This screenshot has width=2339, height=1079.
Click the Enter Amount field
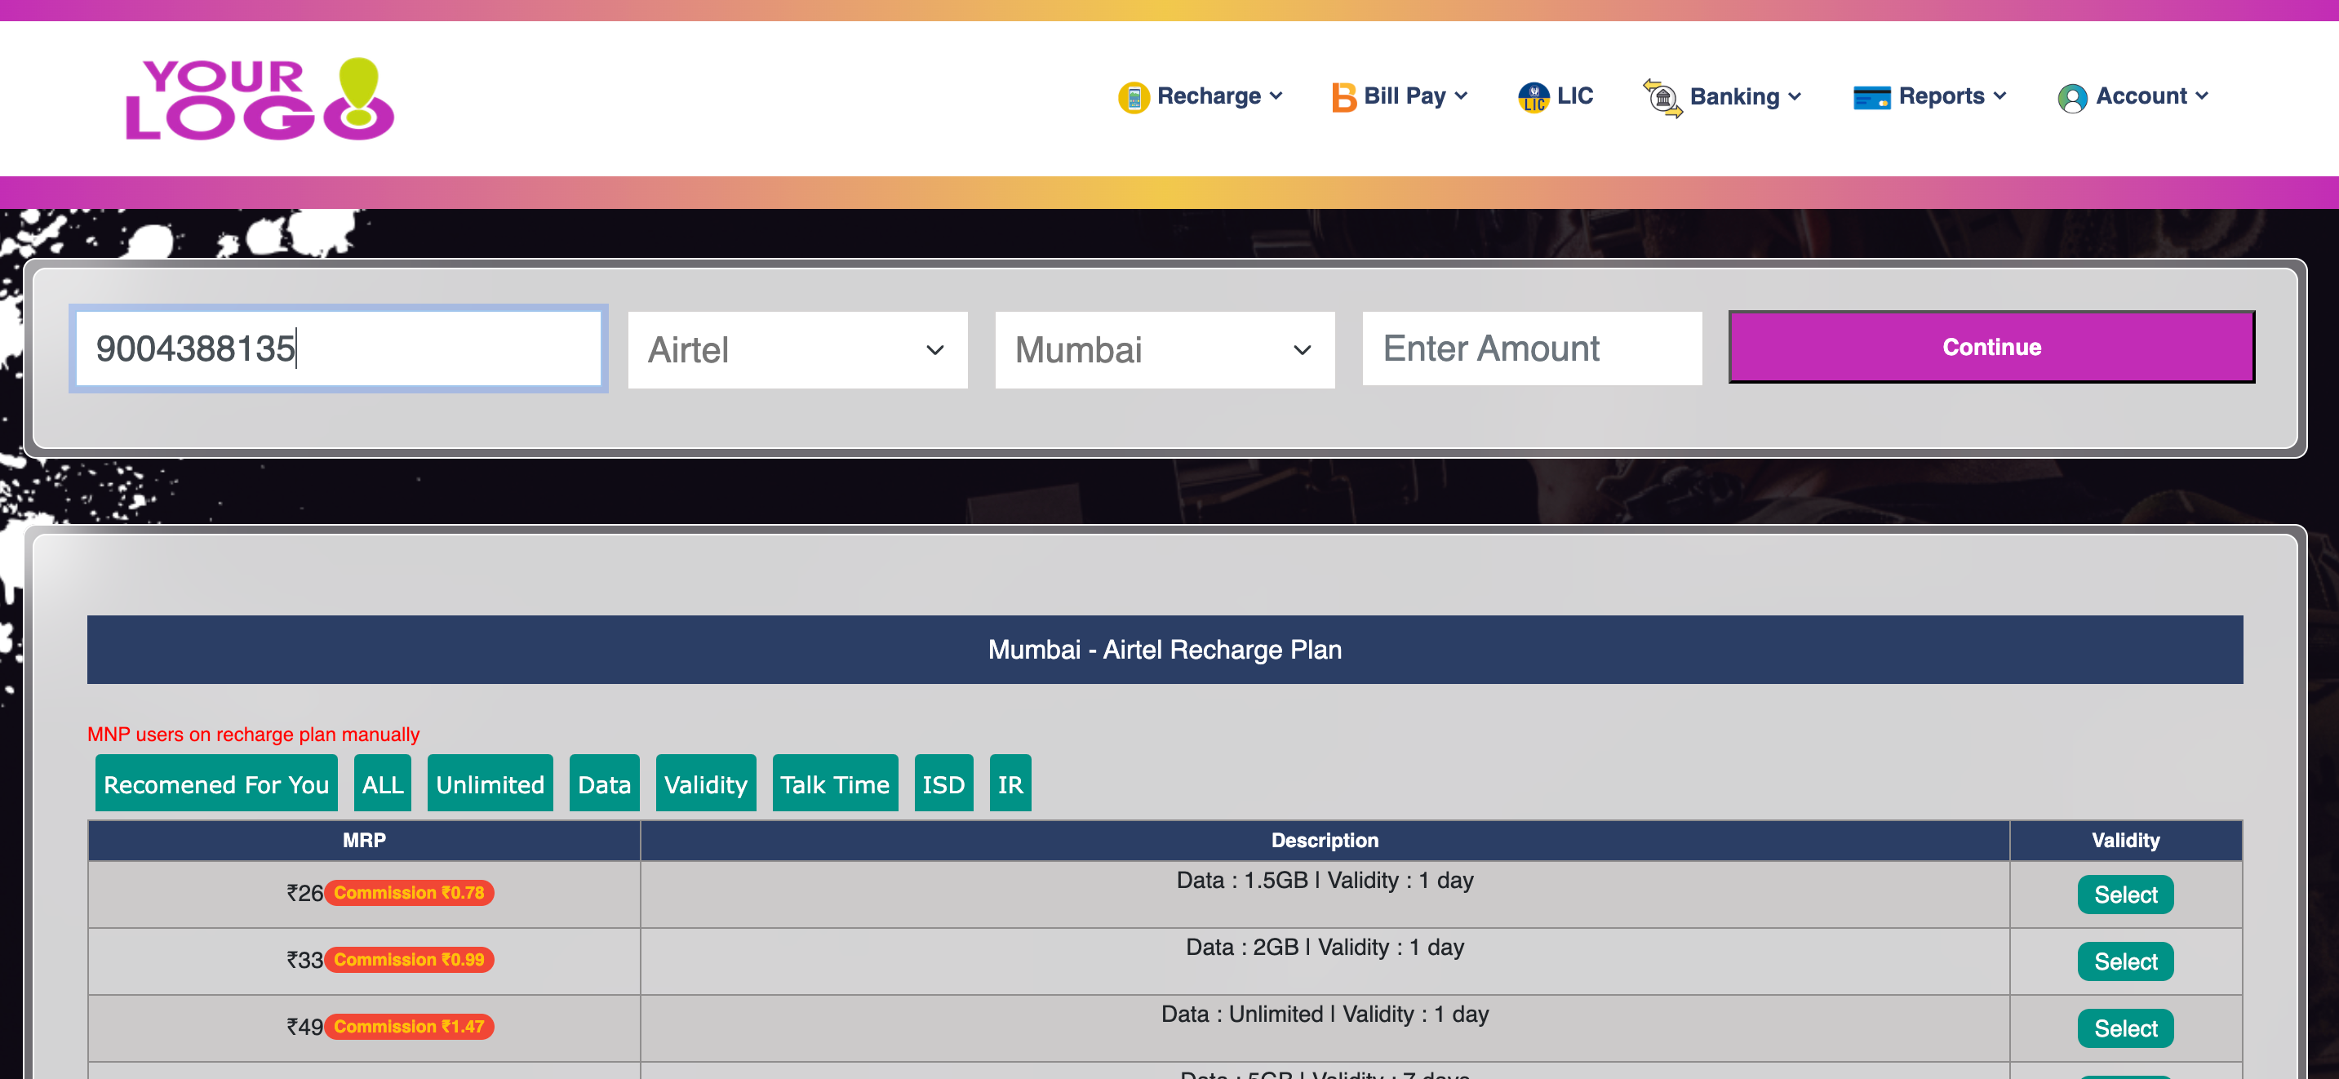coord(1531,349)
